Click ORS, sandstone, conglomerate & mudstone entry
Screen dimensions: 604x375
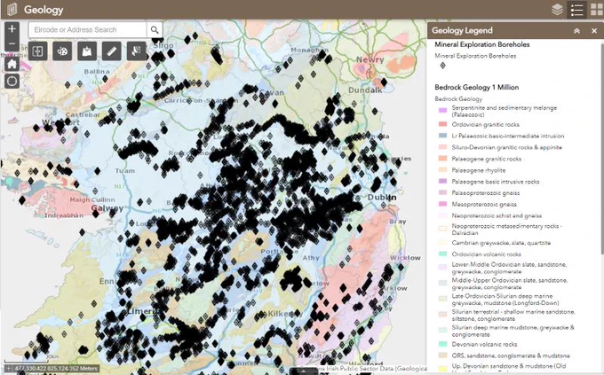511,355
